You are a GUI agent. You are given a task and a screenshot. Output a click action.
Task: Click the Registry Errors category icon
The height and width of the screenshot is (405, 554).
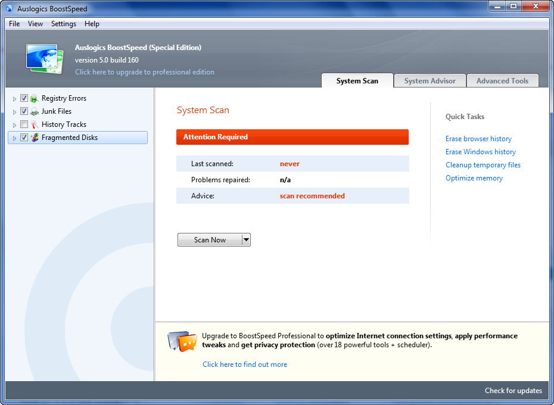click(35, 98)
